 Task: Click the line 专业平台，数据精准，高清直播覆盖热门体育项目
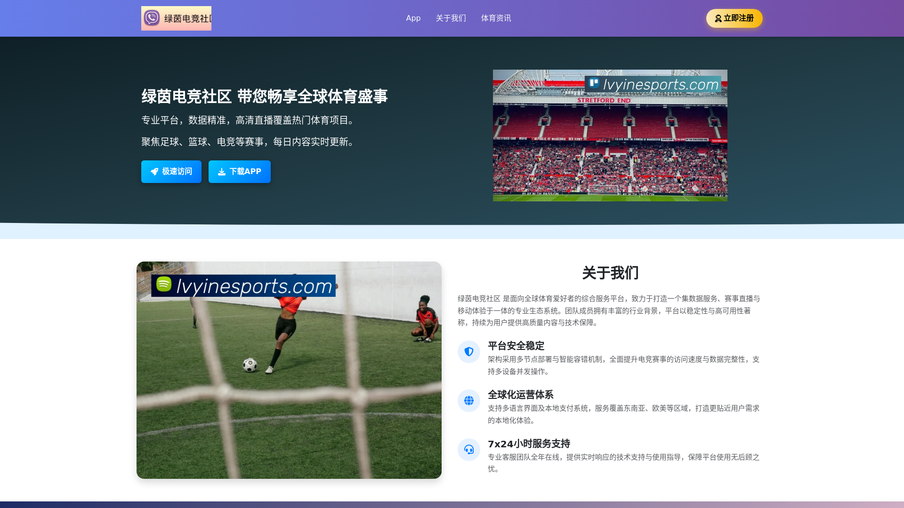249,120
